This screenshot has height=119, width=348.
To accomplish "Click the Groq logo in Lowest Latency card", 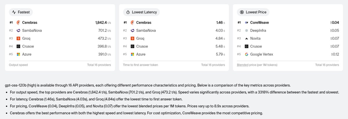I will [x=132, y=38].
